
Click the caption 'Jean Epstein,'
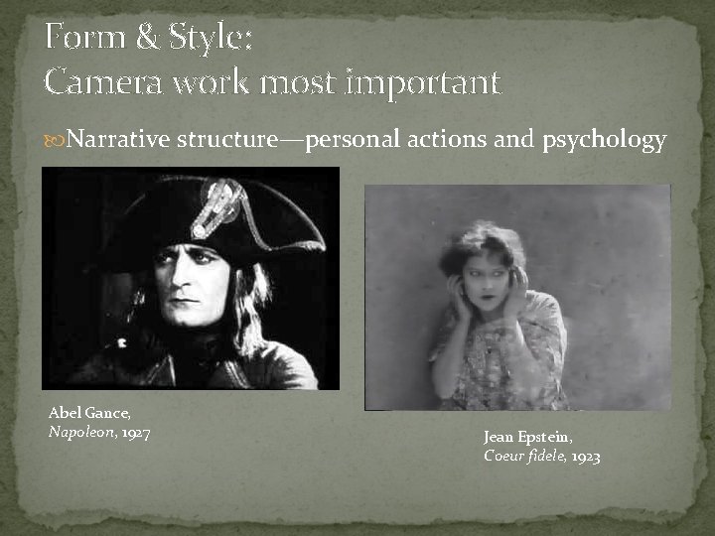(528, 437)
